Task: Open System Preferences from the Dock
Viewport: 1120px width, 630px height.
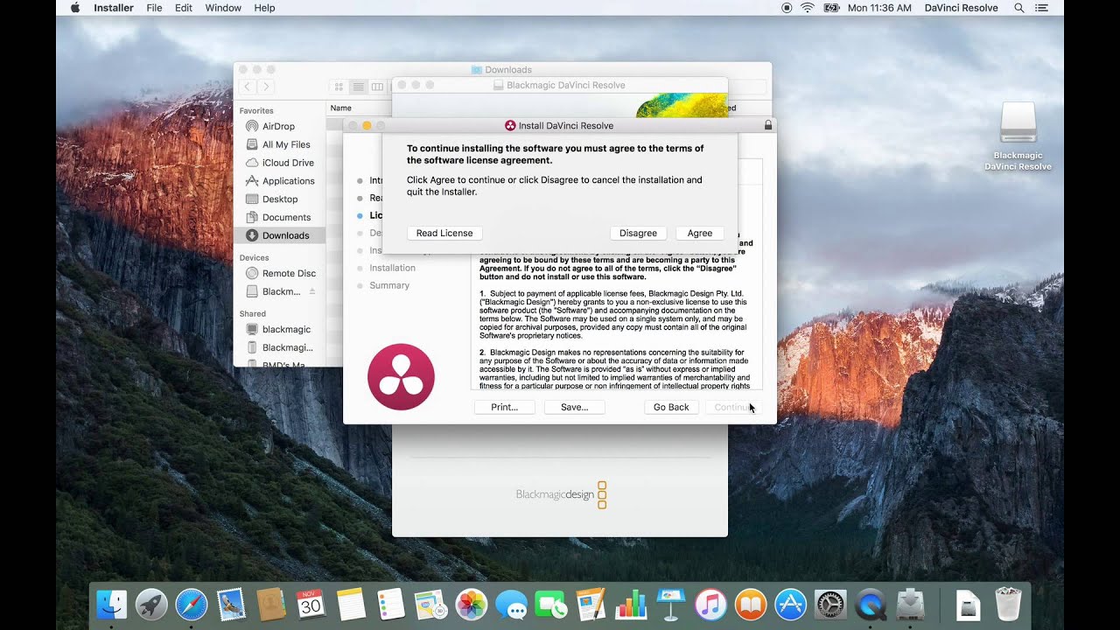Action: 830,605
